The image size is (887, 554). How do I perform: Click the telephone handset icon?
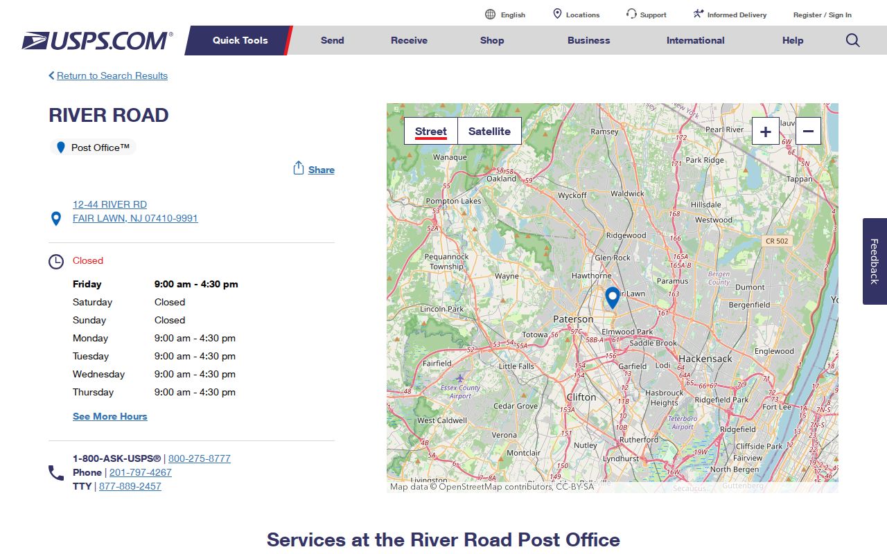tap(56, 473)
